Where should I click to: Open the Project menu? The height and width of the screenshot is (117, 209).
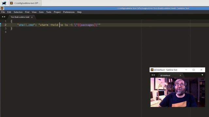click(57, 12)
